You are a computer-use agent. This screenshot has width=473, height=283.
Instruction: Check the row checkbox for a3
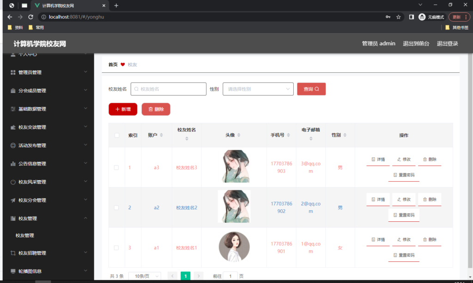[116, 167]
